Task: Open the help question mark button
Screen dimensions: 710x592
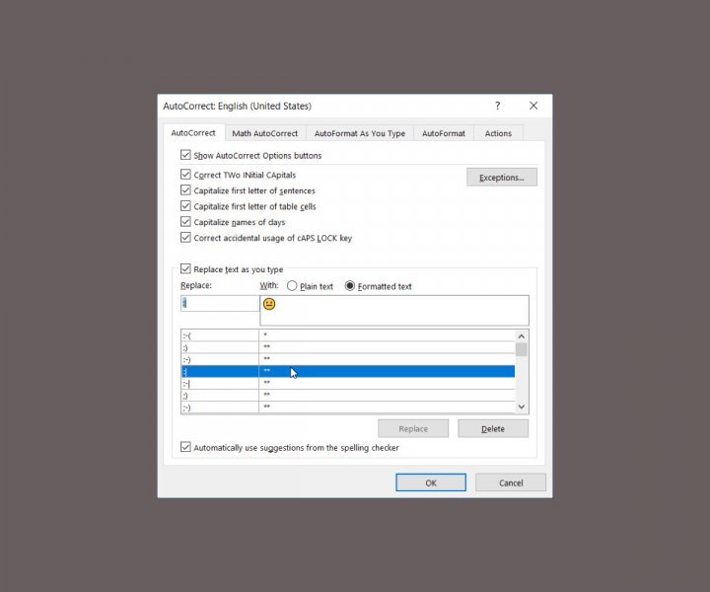Action: [x=498, y=106]
